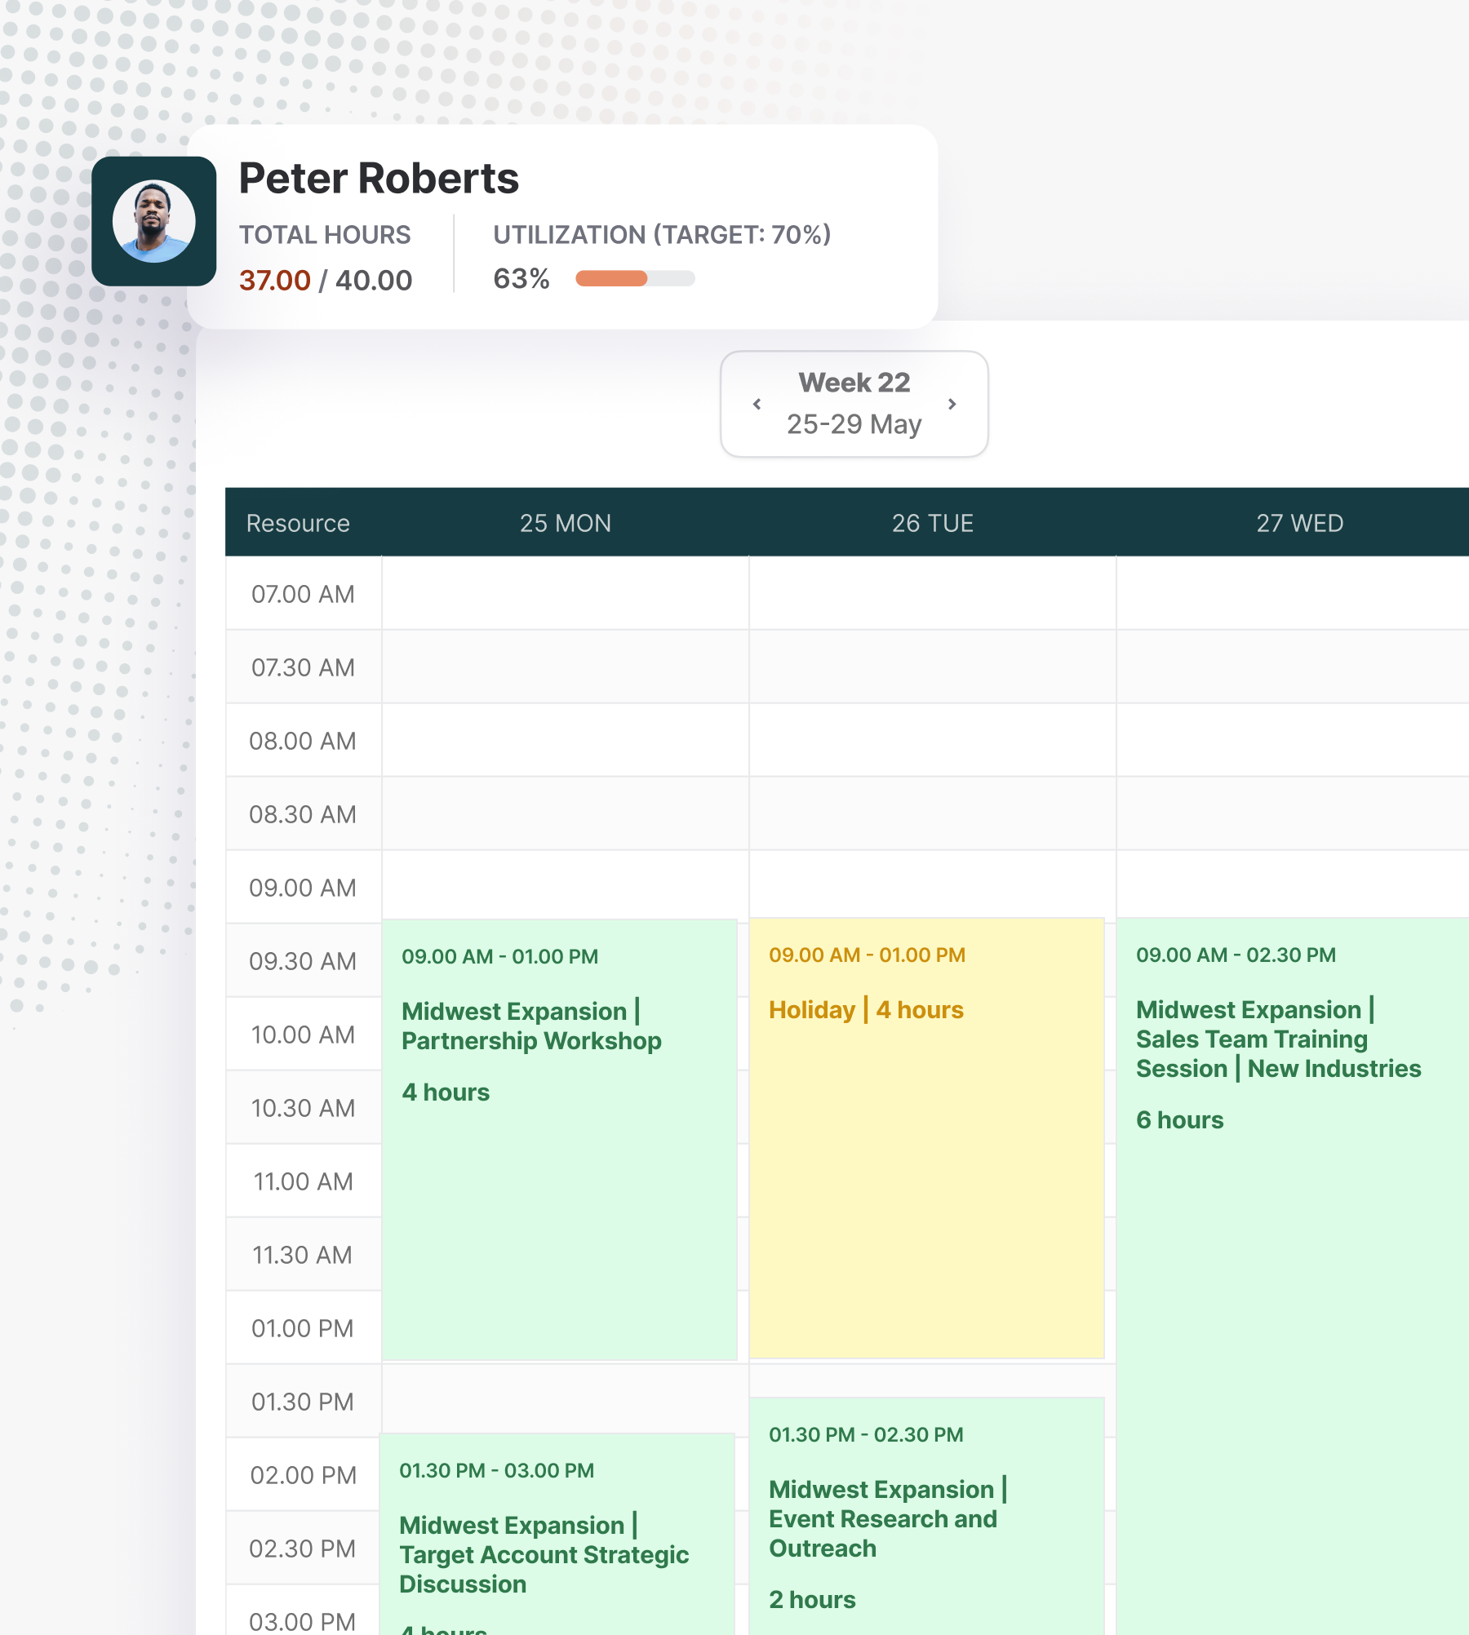Click the 6 hours label on Wednesday
Screen dimensions: 1469x1635
[x=1179, y=1120]
